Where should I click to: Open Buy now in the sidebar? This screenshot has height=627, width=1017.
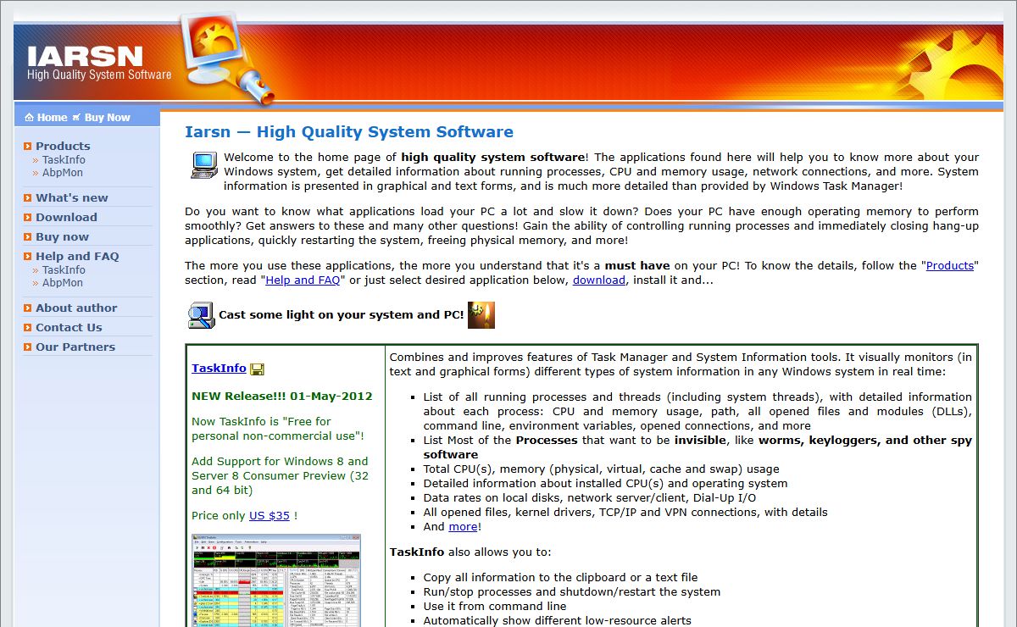[62, 236]
